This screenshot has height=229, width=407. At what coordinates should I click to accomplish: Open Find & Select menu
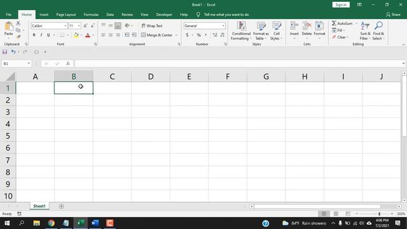click(x=378, y=31)
